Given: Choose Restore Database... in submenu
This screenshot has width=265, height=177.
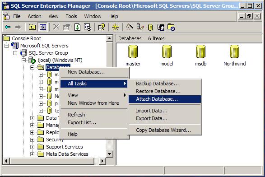Looking at the screenshot, I should coord(165,91).
